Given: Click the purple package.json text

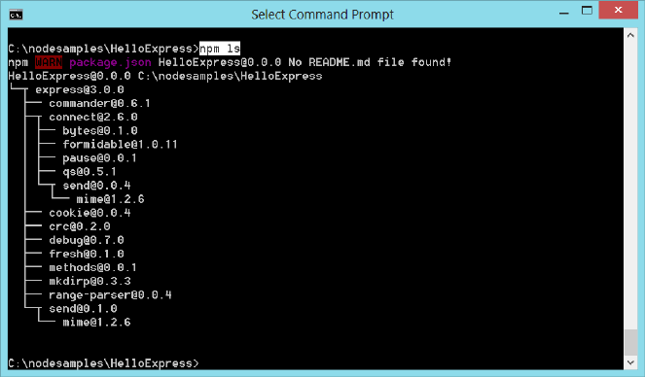Looking at the screenshot, I should point(110,62).
